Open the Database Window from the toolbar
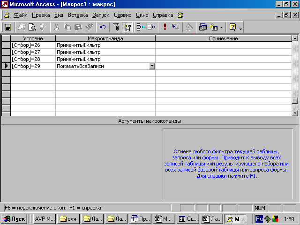 coord(203,27)
